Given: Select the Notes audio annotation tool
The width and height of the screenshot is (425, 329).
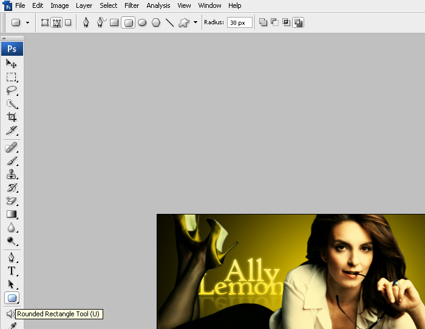Looking at the screenshot, I should pos(10,314).
